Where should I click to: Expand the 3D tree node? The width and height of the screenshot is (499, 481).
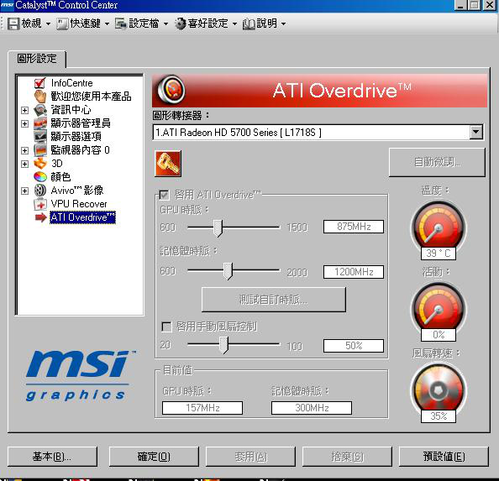pos(24,164)
